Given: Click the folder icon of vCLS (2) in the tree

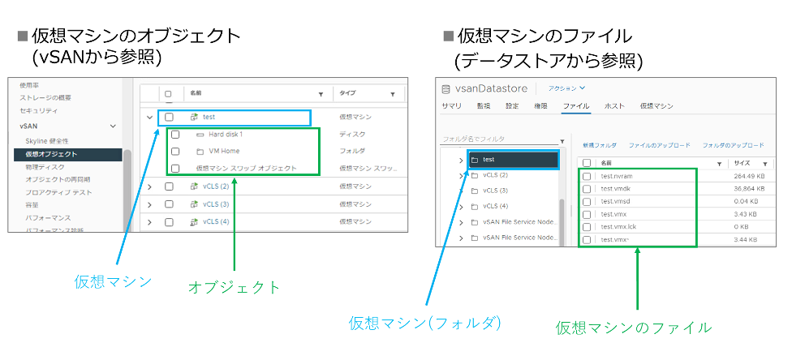Looking at the screenshot, I should [x=475, y=176].
